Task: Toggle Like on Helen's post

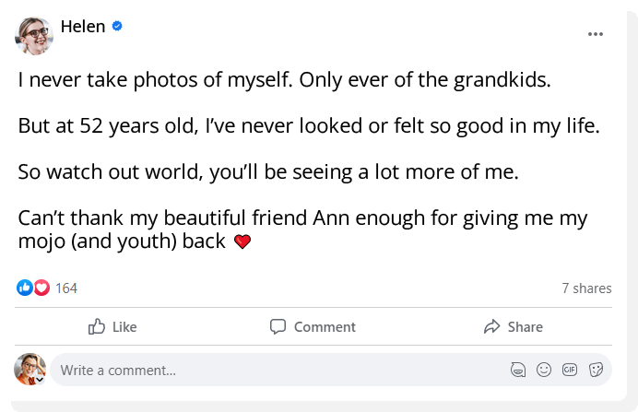Action: 112,327
